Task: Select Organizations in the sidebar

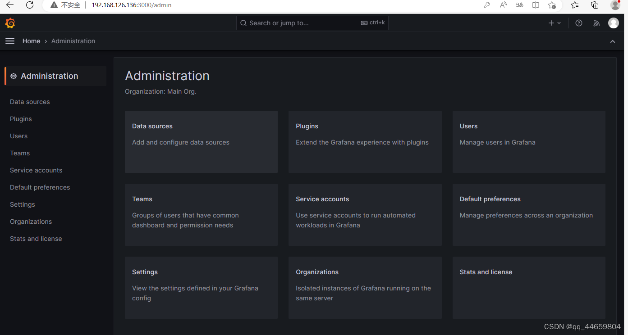Action: [x=31, y=222]
